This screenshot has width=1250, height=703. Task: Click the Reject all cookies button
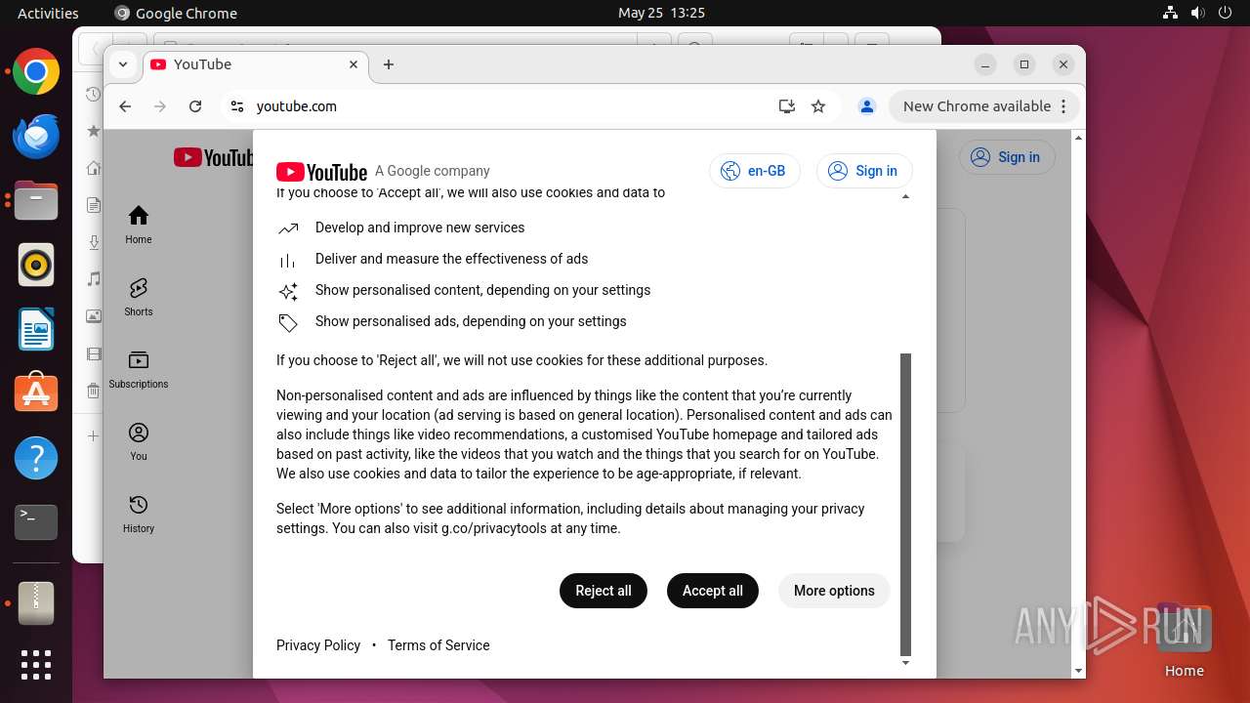point(604,591)
